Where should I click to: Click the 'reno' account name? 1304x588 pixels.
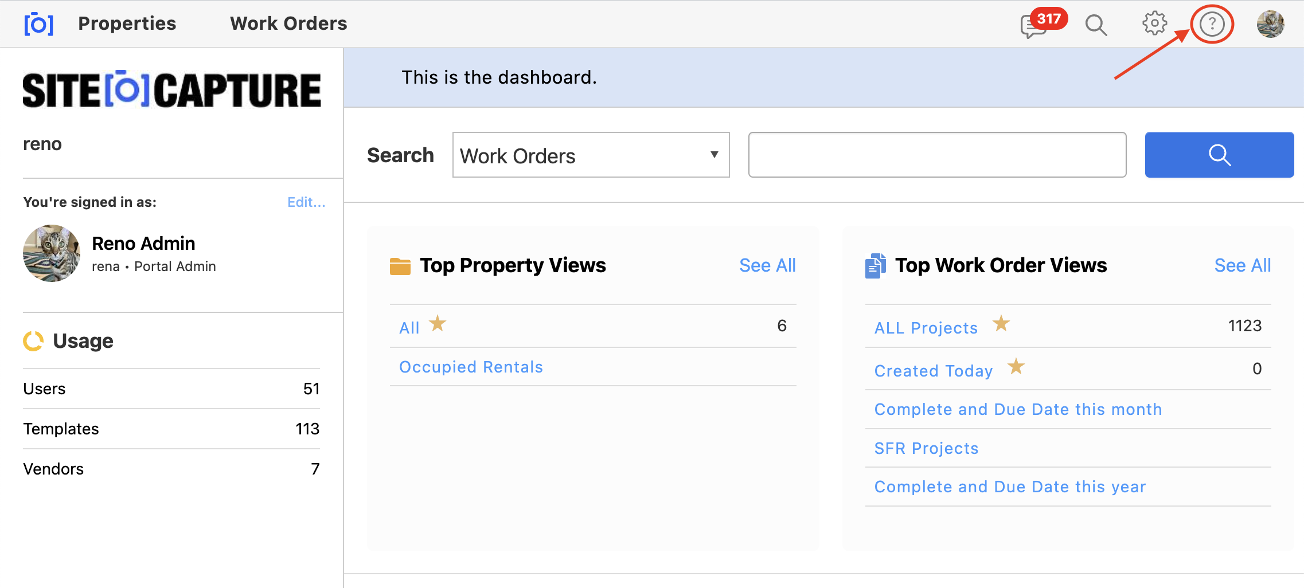[x=42, y=144]
